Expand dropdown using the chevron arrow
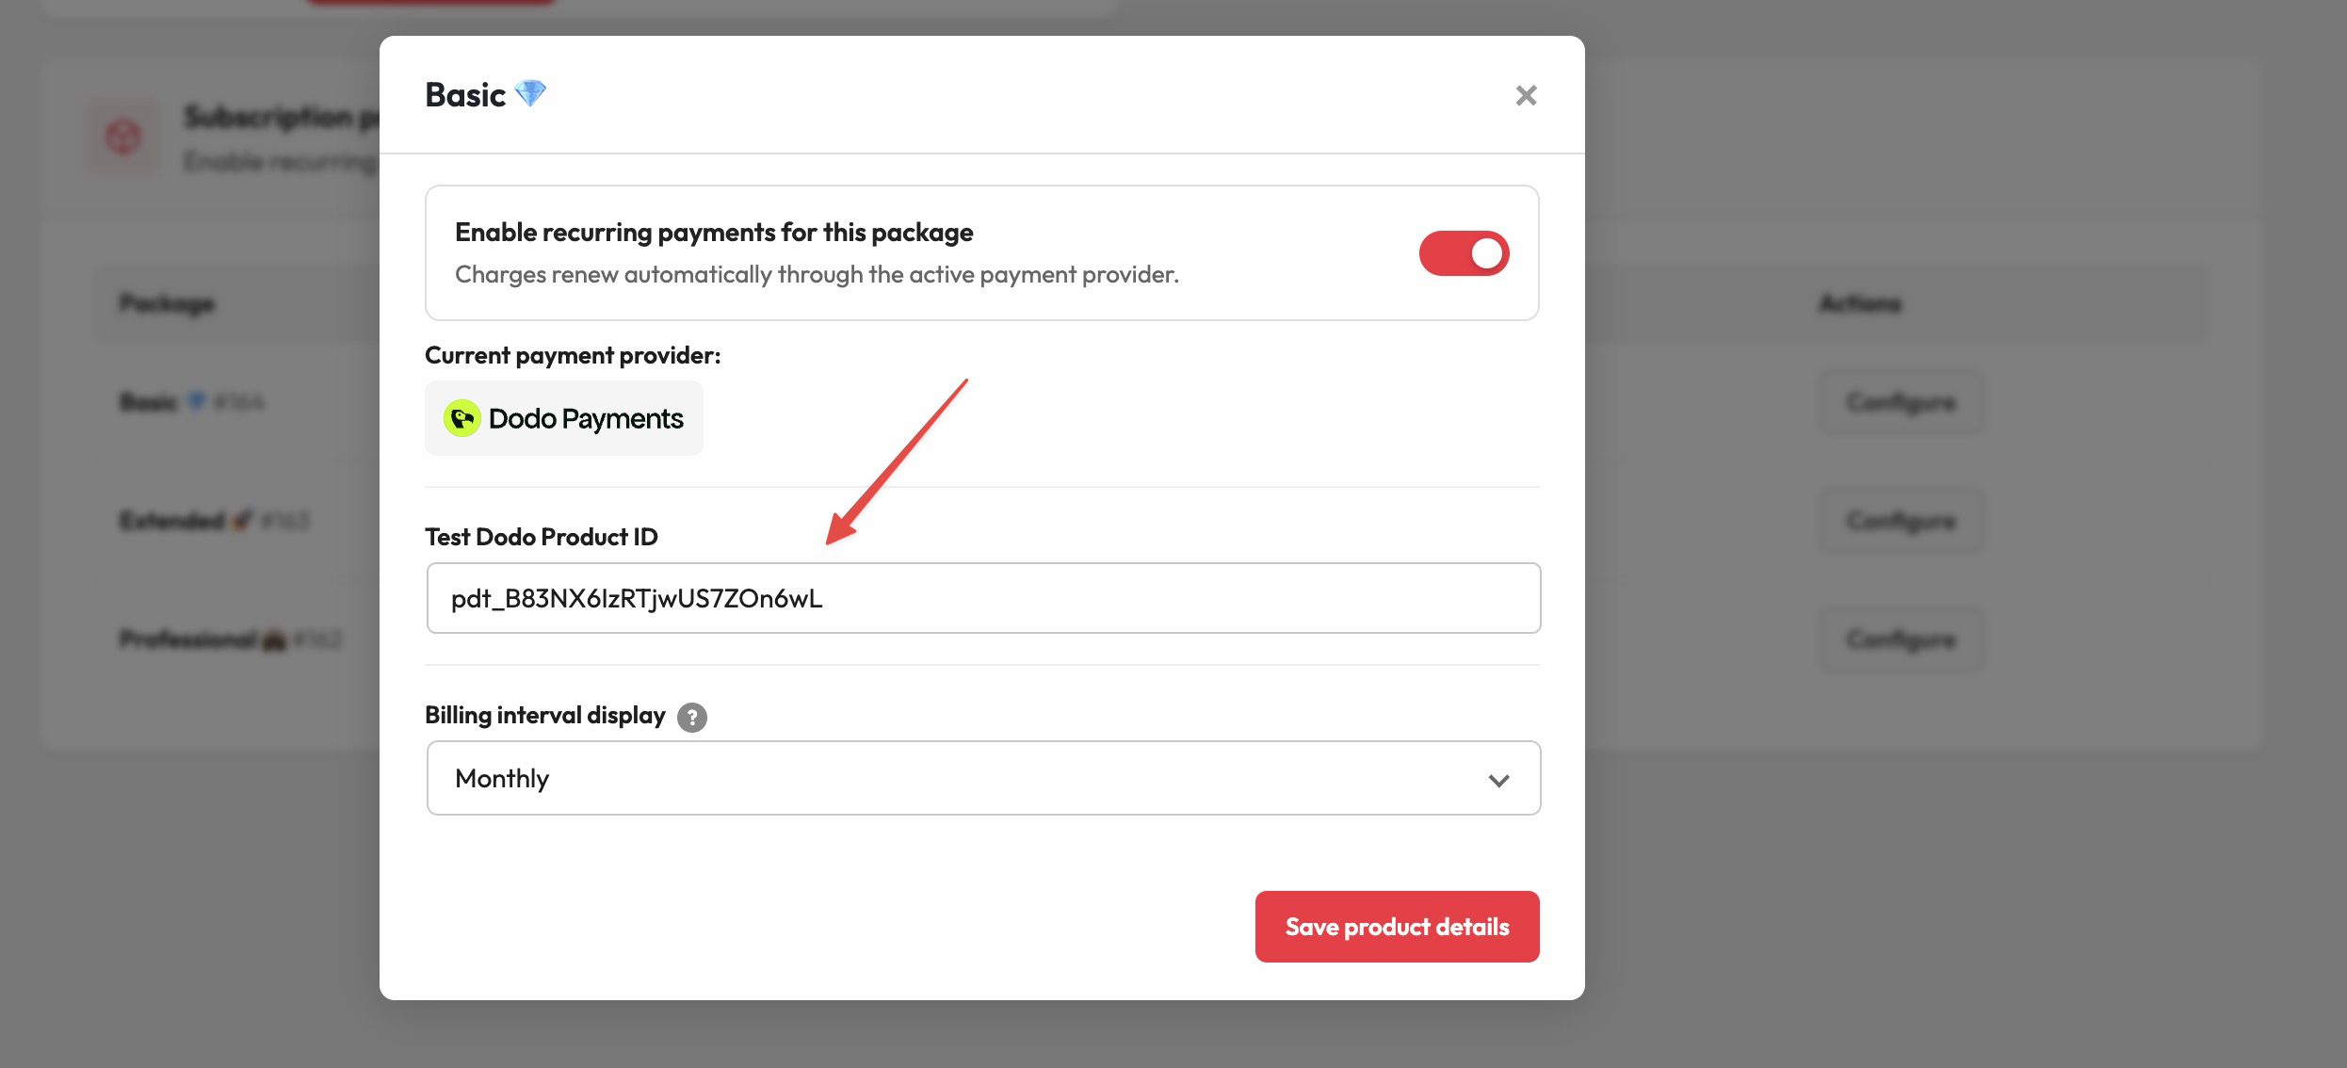This screenshot has width=2347, height=1068. 1498,780
